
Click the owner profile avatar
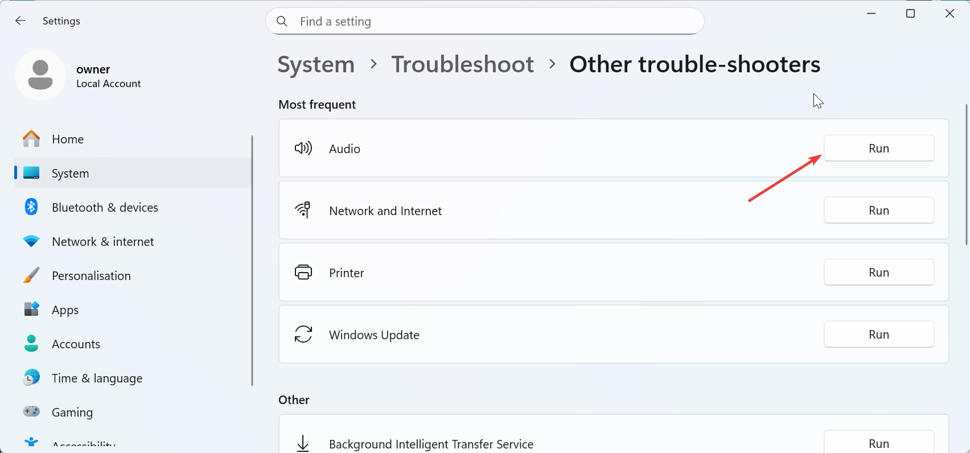(x=40, y=75)
